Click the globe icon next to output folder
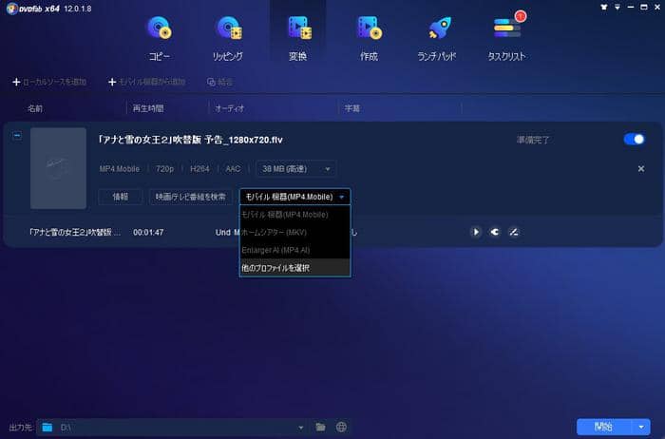 point(341,428)
